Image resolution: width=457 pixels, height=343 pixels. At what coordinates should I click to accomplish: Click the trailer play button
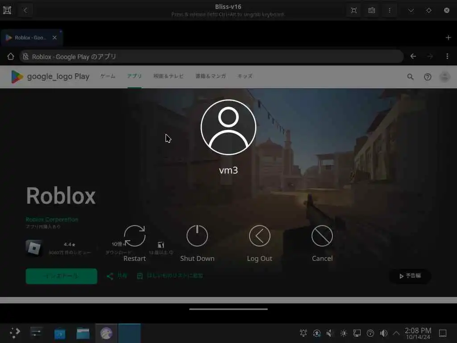410,276
